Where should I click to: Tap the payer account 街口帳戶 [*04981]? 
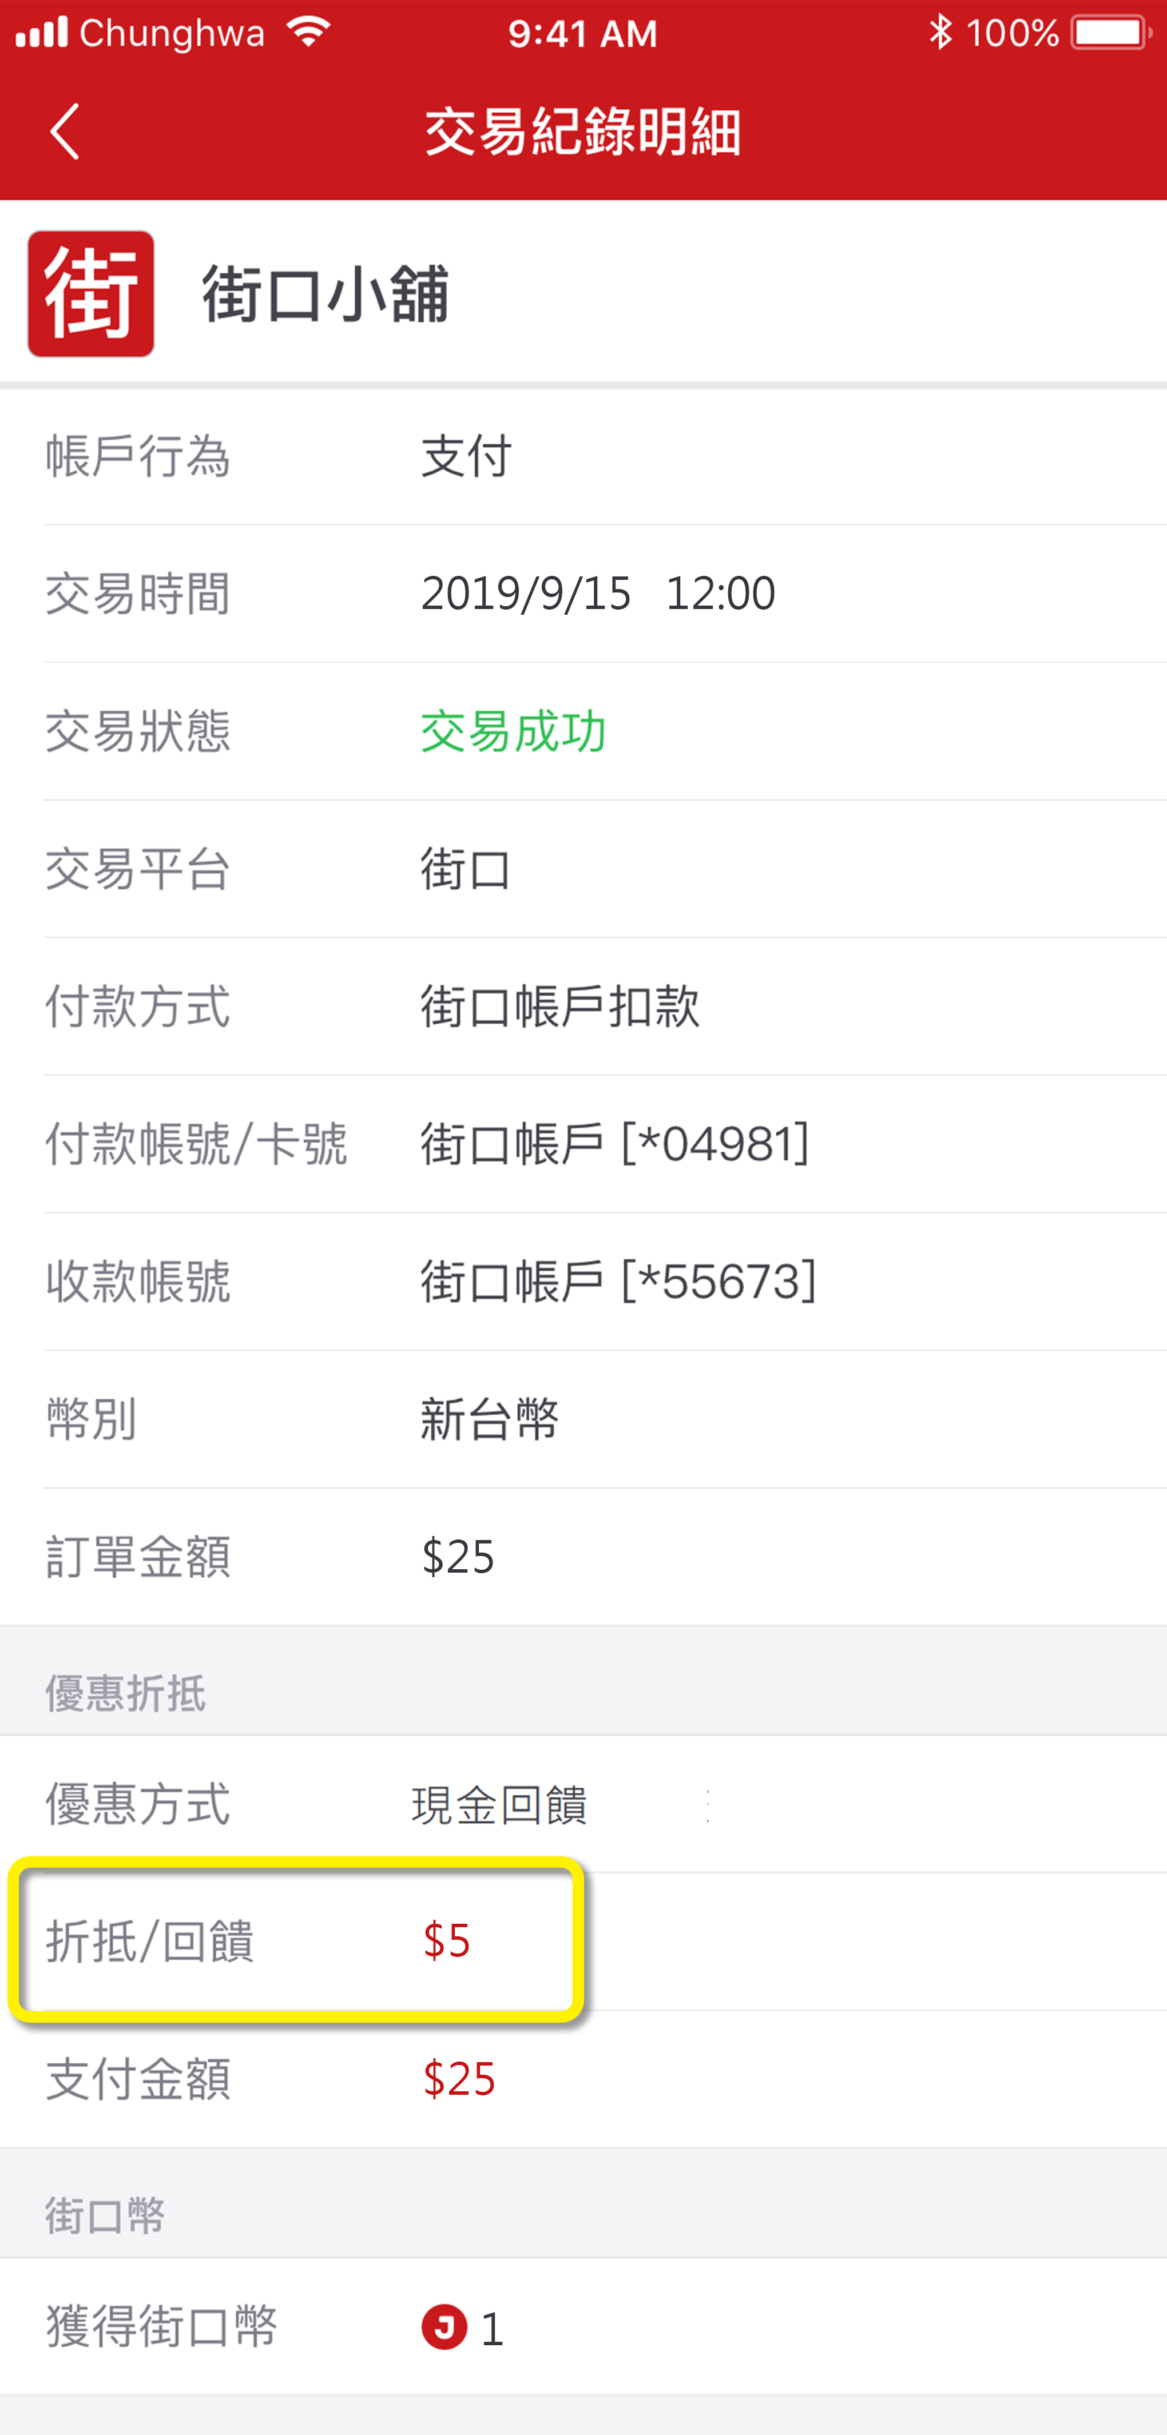(615, 1144)
